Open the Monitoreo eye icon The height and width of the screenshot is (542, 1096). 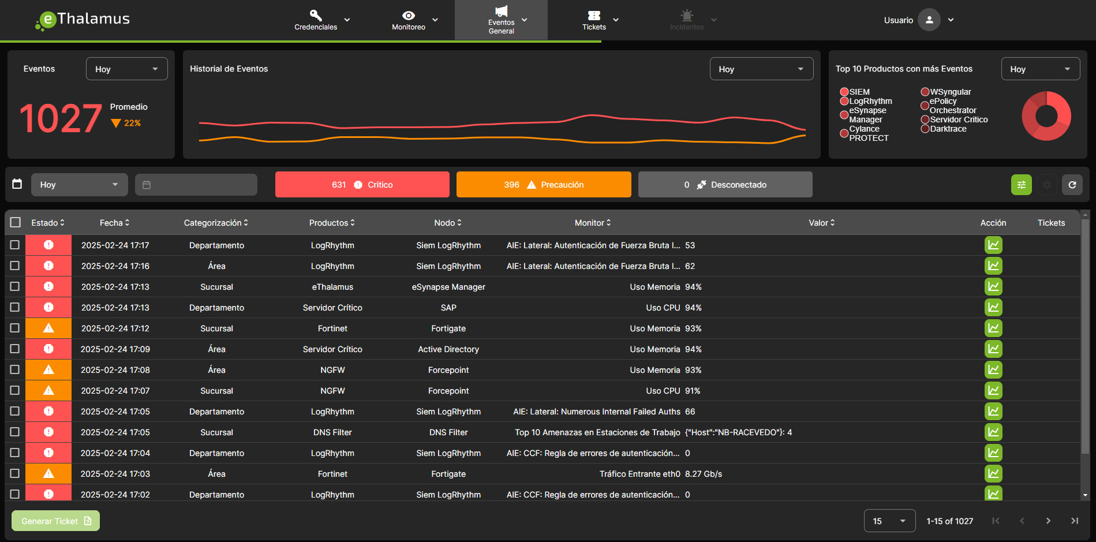(x=409, y=16)
